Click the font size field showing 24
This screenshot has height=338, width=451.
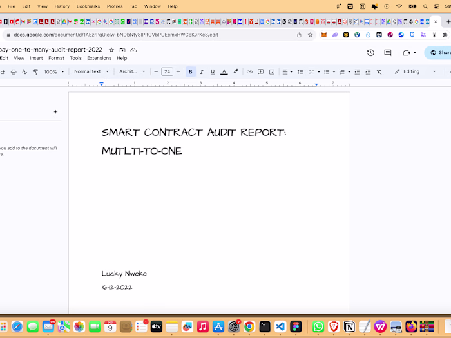[x=167, y=72]
